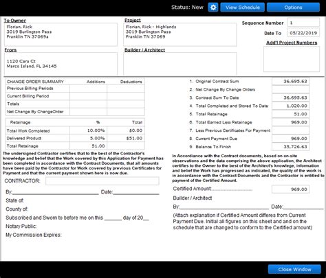Select the Balance To Finish value 35,726.63
The image size is (326, 278).
coord(290,147)
